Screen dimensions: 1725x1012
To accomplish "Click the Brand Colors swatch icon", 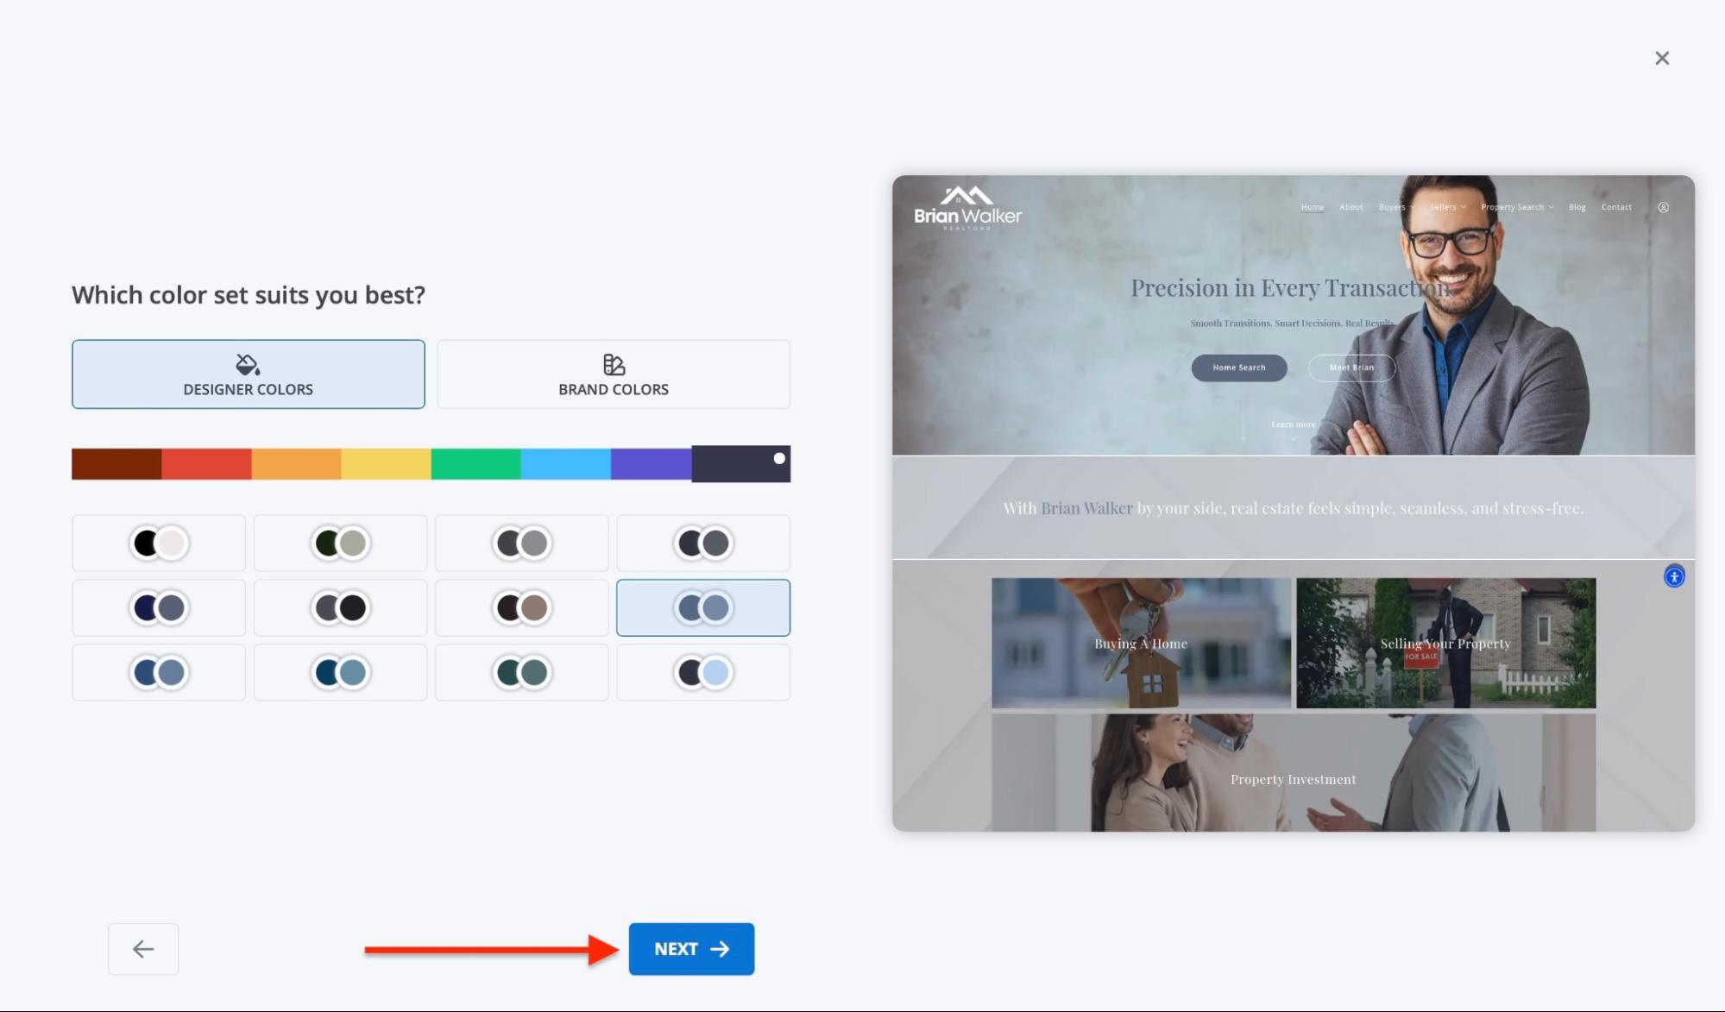I will [x=614, y=363].
